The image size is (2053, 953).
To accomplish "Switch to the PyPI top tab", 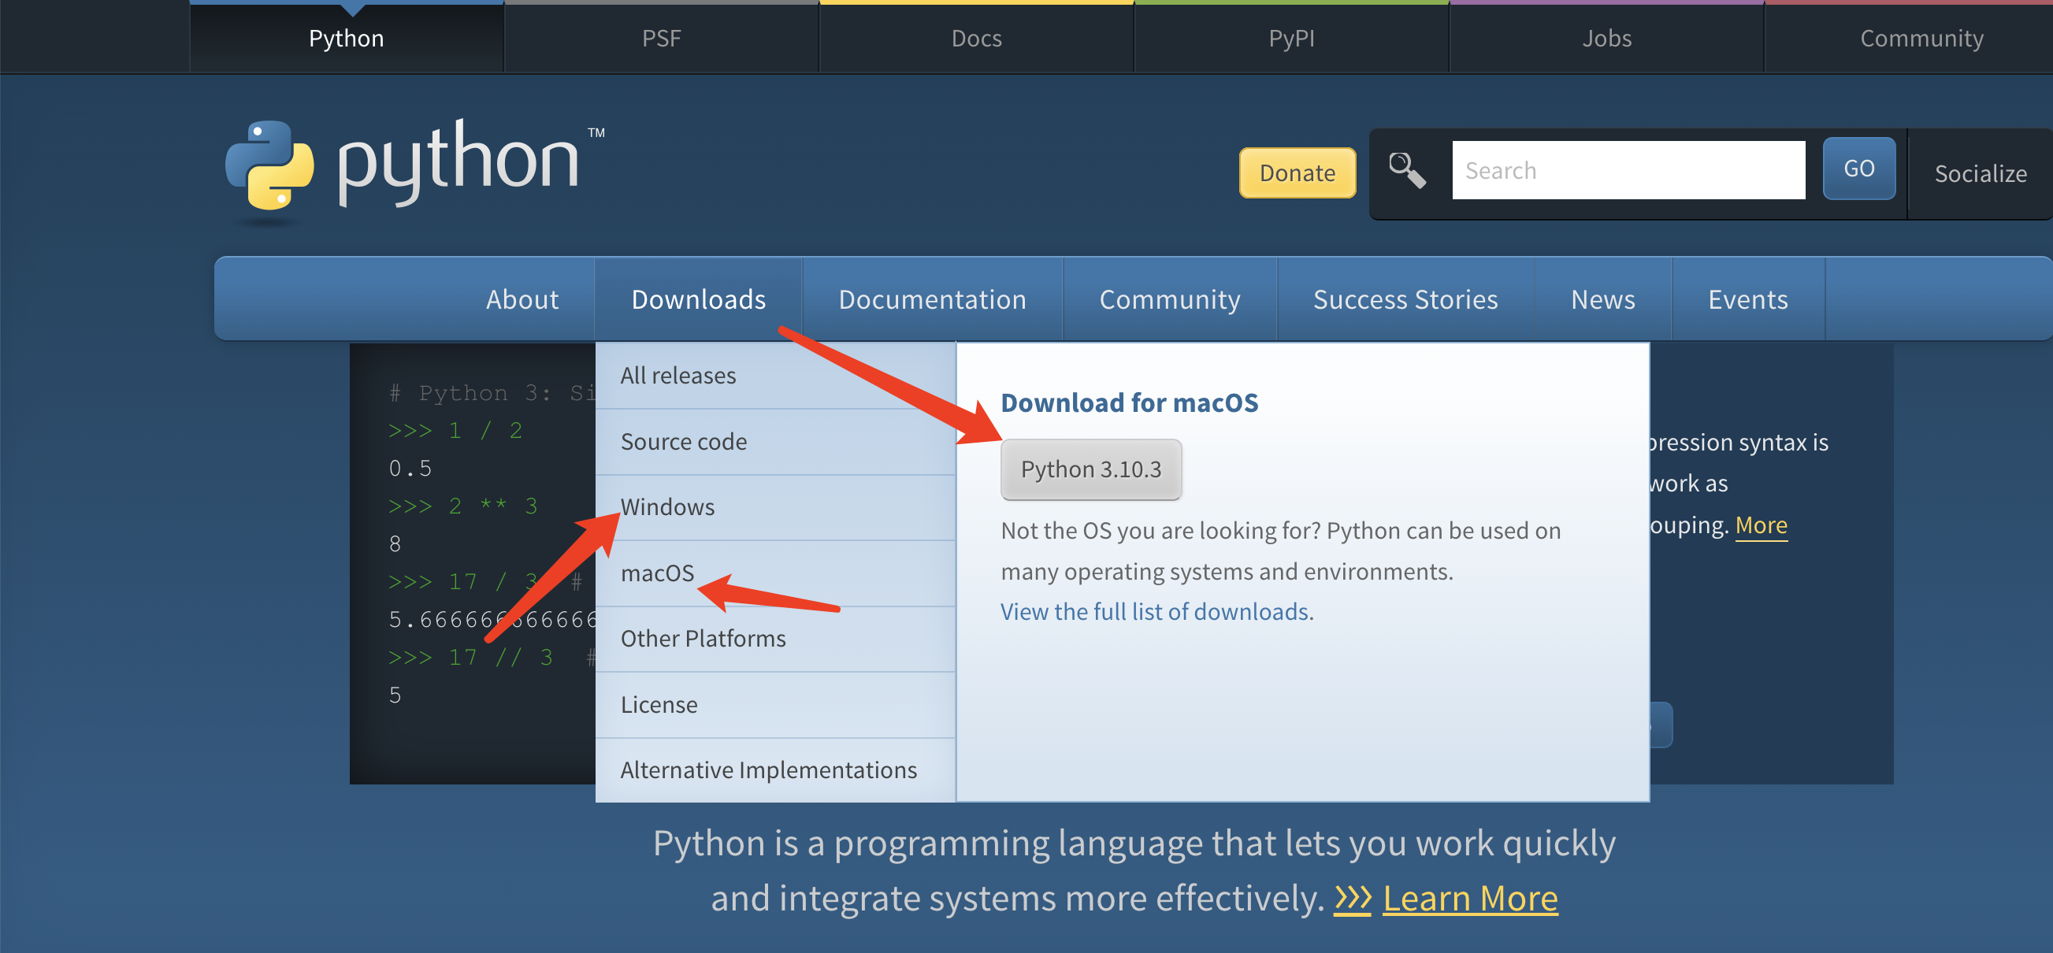I will click(x=1291, y=39).
